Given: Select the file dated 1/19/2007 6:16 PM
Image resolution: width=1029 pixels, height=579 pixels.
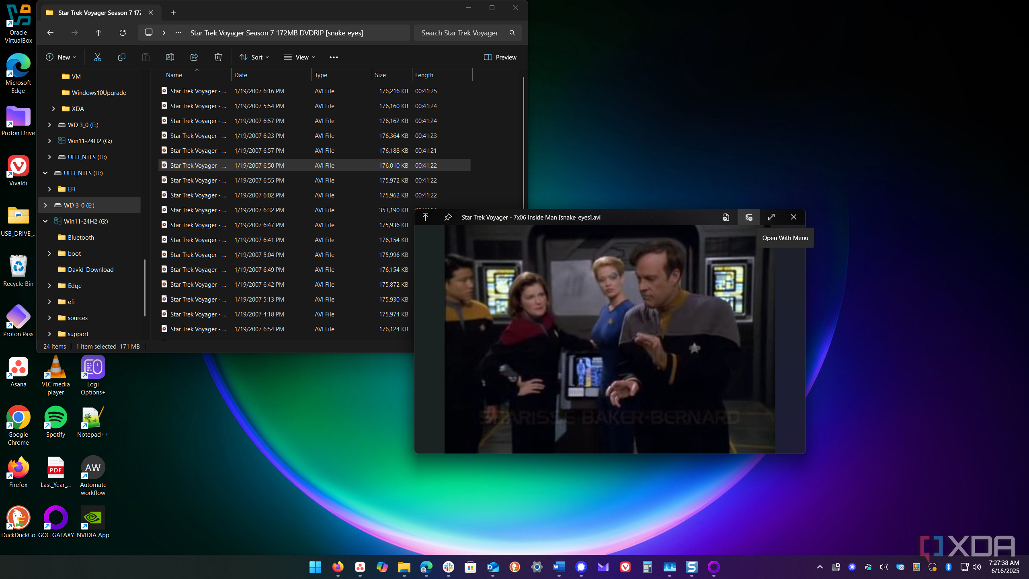Looking at the screenshot, I should [x=314, y=91].
